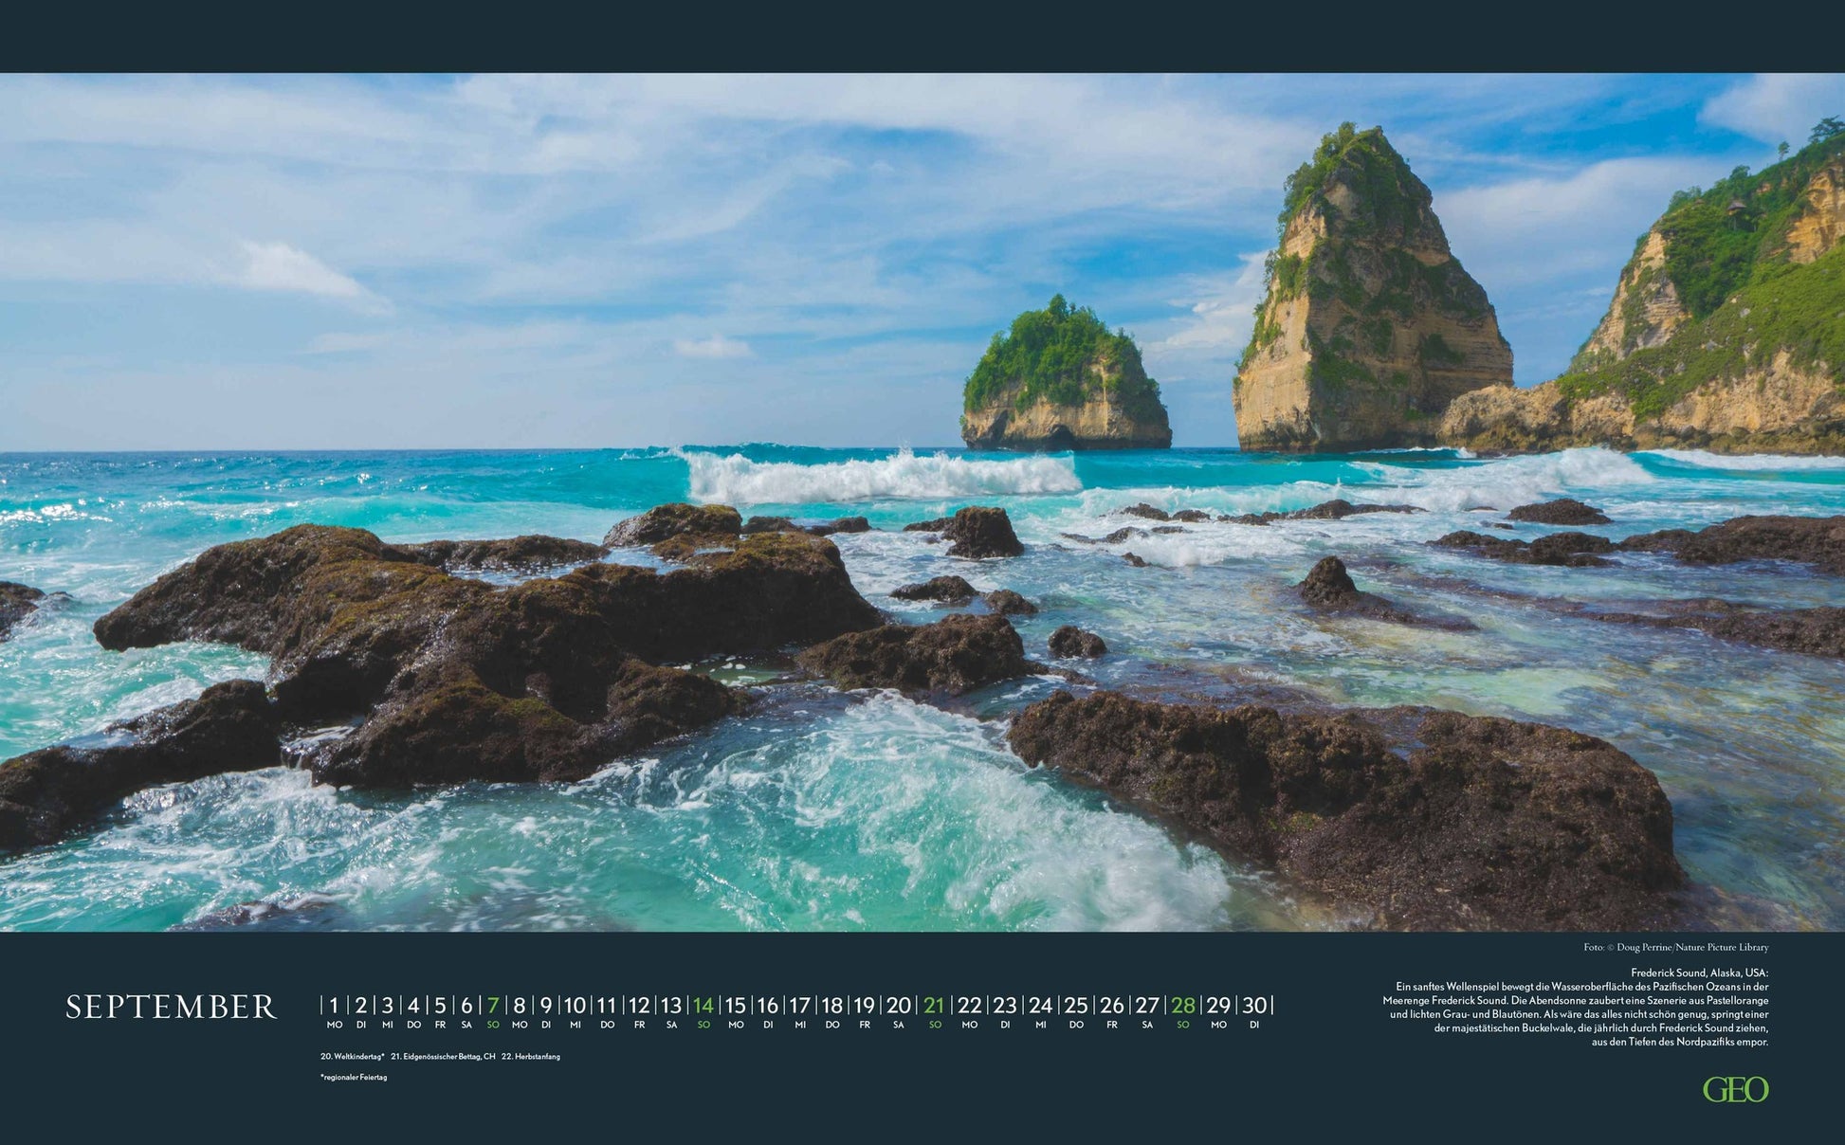The height and width of the screenshot is (1145, 1845).
Task: Click '21. Eidgenössischer Bettag, CH' note
Action: tap(443, 1056)
